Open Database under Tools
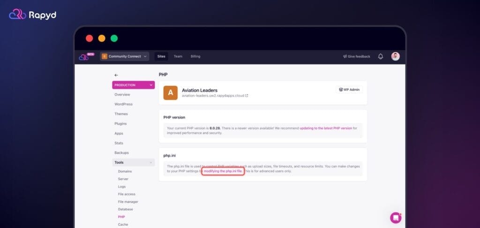The image size is (480, 228). 126,209
